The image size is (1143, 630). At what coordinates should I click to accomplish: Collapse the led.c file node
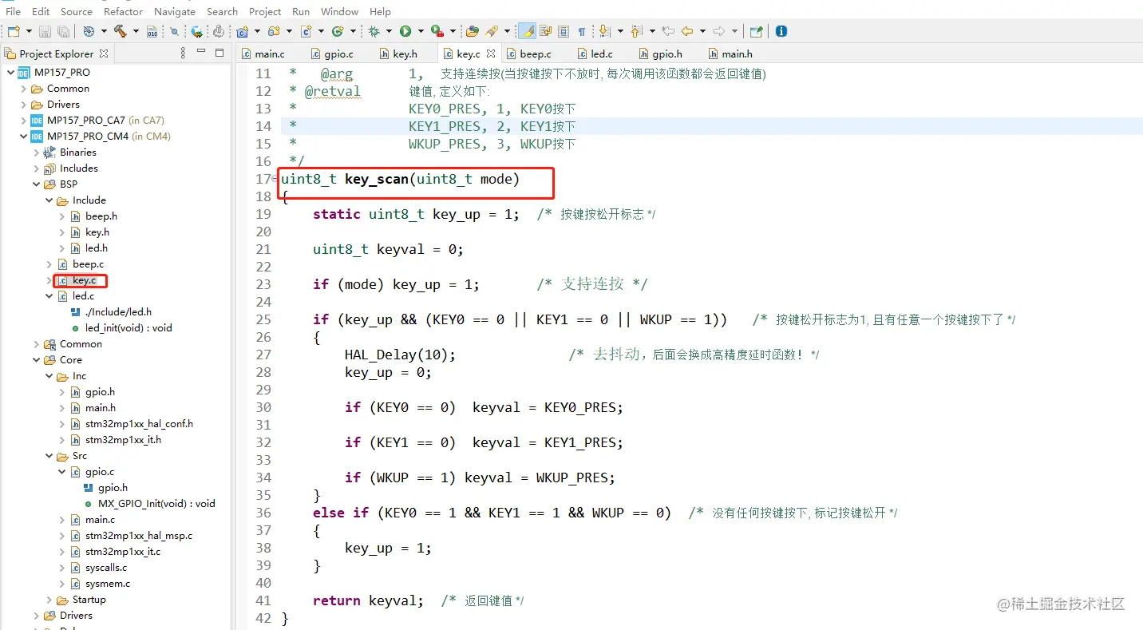(49, 296)
